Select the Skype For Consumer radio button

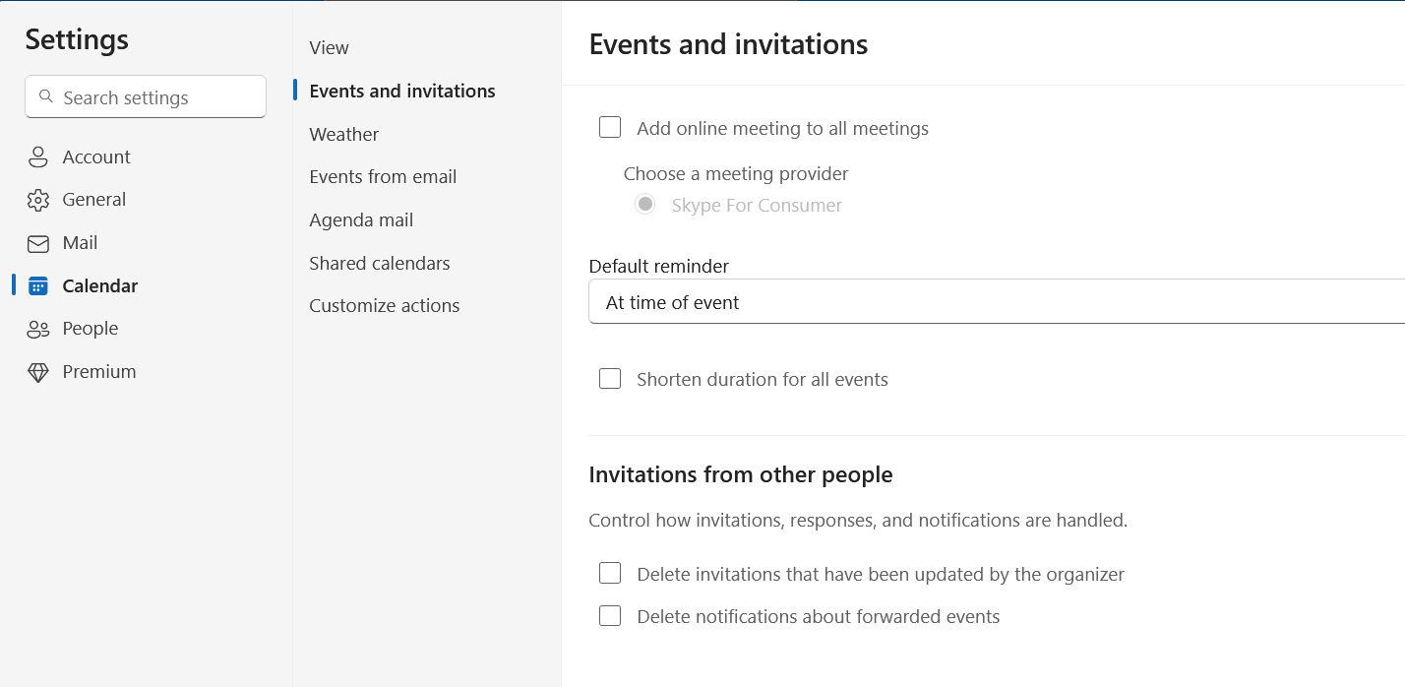(645, 205)
